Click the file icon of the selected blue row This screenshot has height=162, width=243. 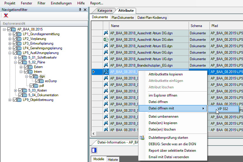(x=106, y=72)
